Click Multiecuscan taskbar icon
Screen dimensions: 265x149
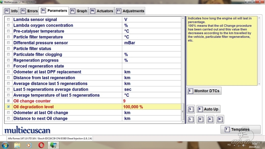pyautogui.click(x=53, y=145)
